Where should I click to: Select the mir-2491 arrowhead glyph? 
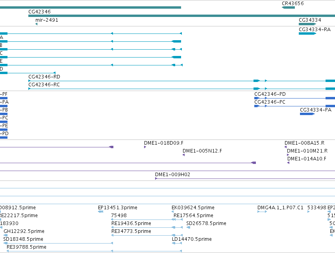[37, 24]
